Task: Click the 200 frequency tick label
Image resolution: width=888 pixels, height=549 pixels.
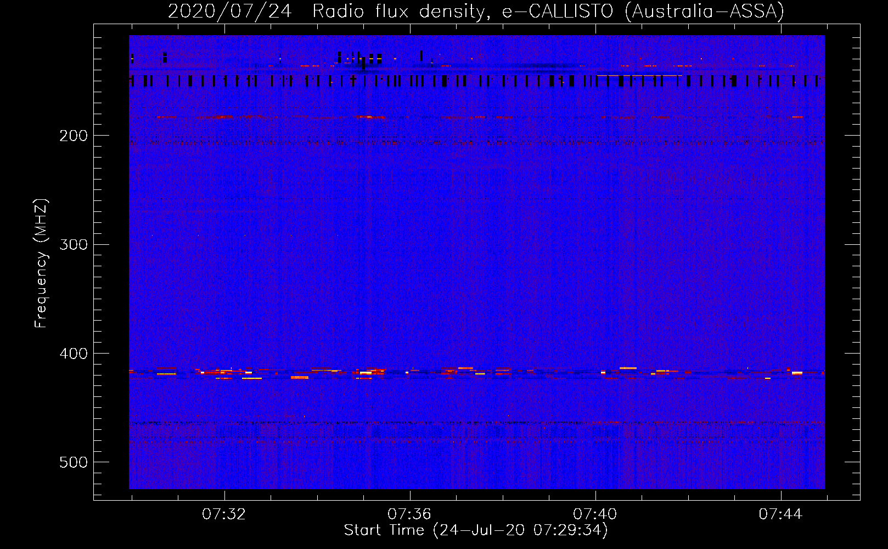Action: (x=74, y=136)
